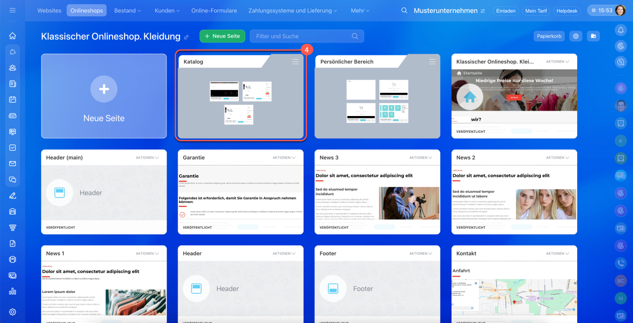Open the Garantie page preview
The width and height of the screenshot is (633, 323).
[x=241, y=193]
